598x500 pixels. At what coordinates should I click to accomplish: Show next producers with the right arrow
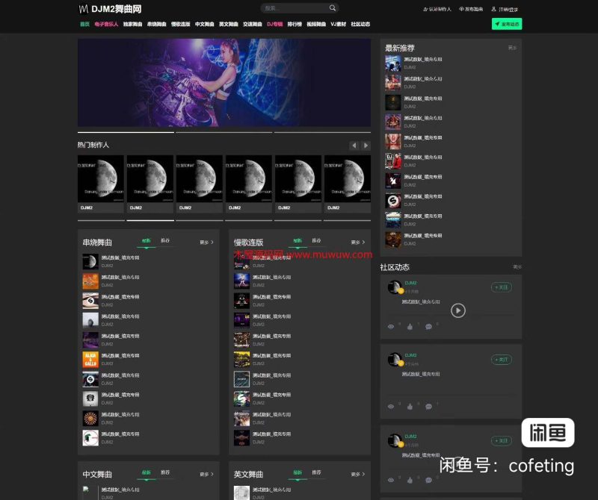366,146
